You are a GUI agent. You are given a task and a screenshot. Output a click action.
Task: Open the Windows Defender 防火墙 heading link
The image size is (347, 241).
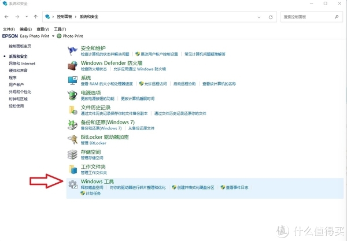pos(112,63)
